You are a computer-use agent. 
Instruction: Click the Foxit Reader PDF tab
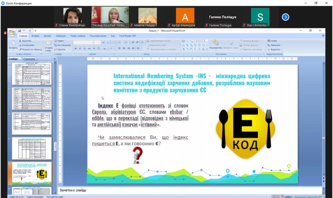click(x=127, y=36)
